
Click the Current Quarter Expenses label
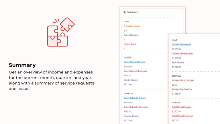[x=136, y=107]
